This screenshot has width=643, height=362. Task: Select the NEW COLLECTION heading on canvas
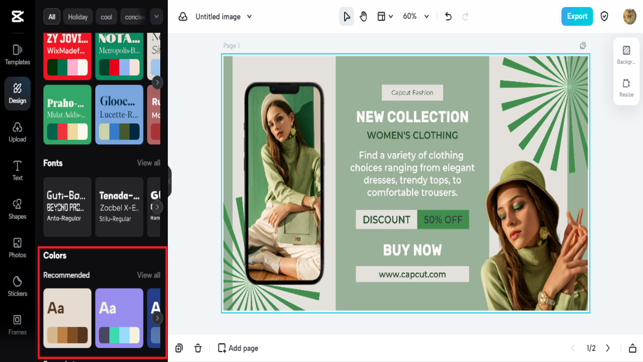coord(412,117)
